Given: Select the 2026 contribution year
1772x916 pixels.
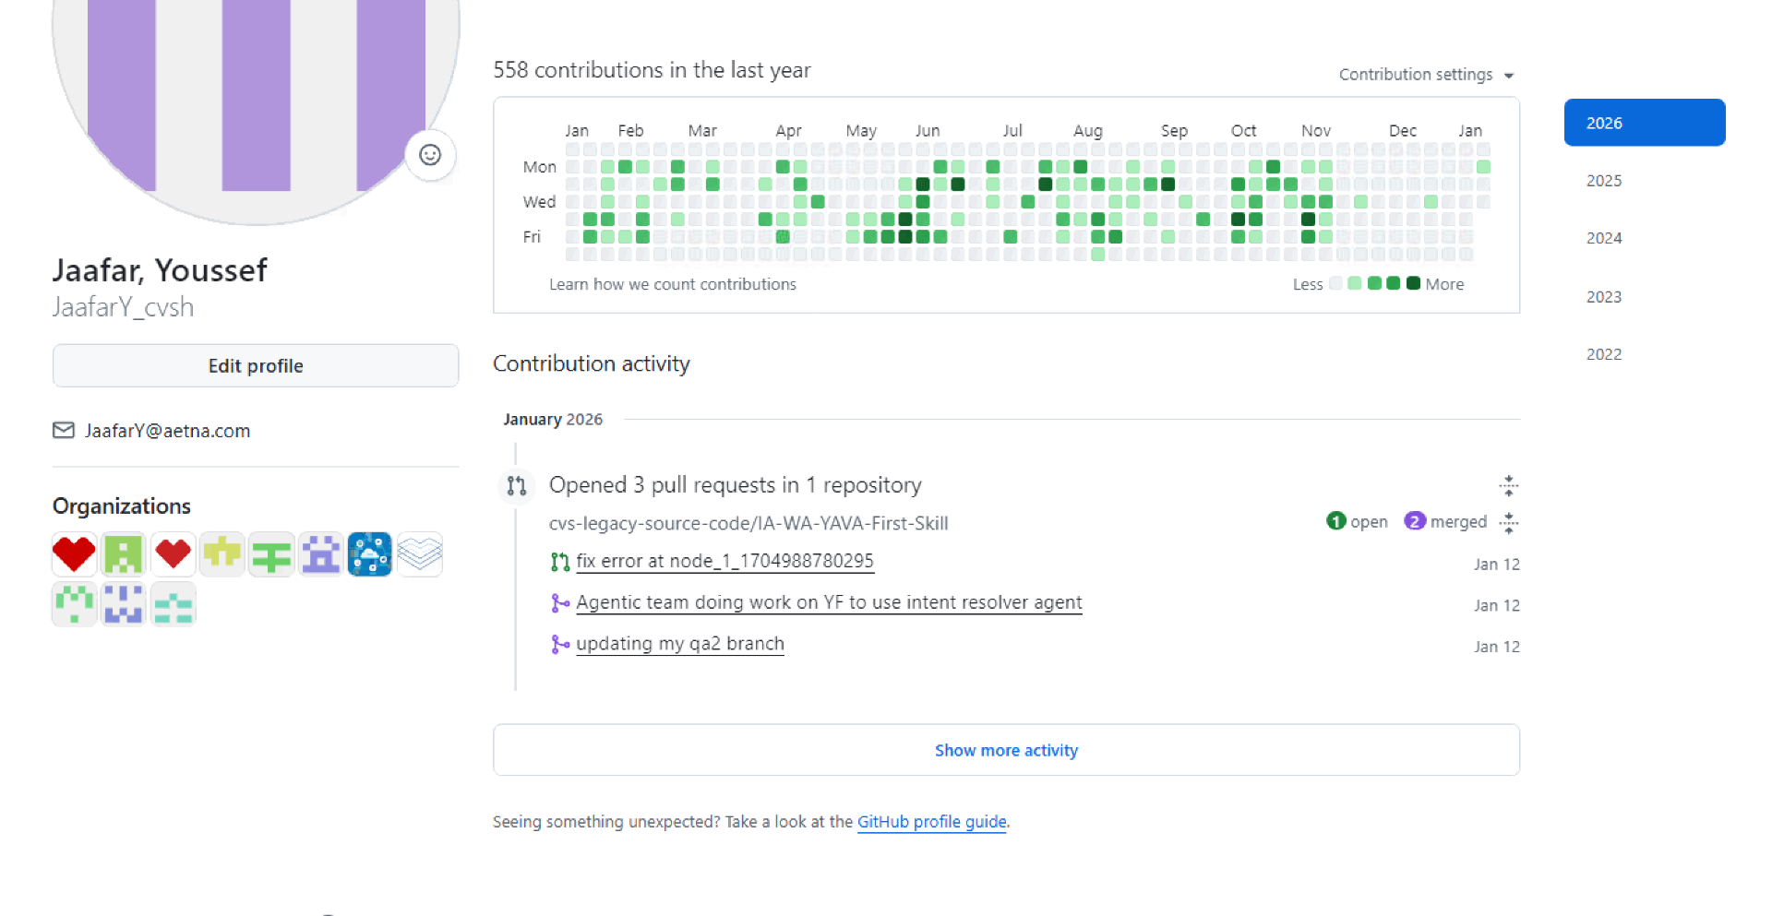Looking at the screenshot, I should tap(1645, 123).
